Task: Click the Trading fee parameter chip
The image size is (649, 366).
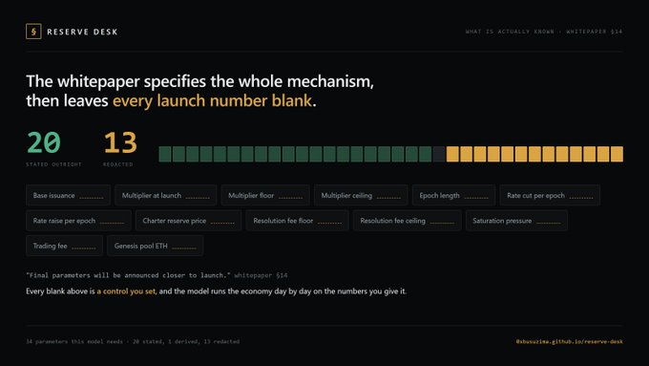Action: (64, 246)
